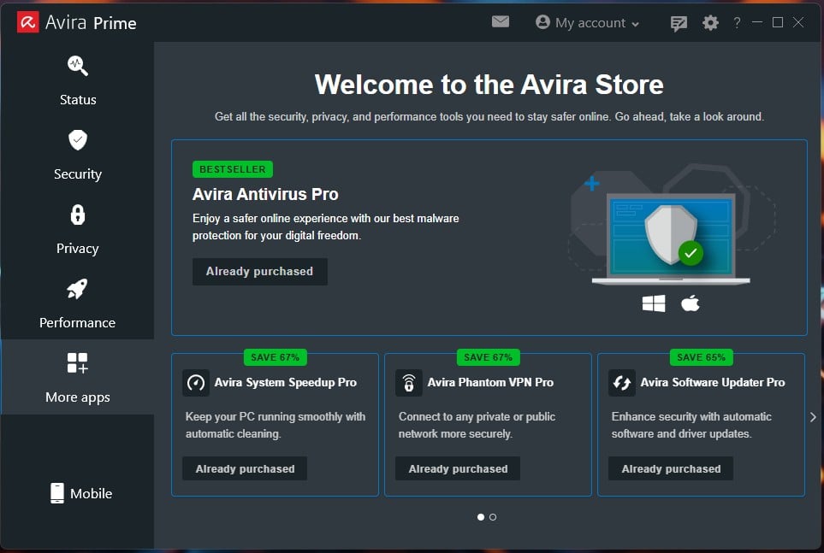824x553 pixels.
Task: Open the Privacy section
Action: (78, 230)
